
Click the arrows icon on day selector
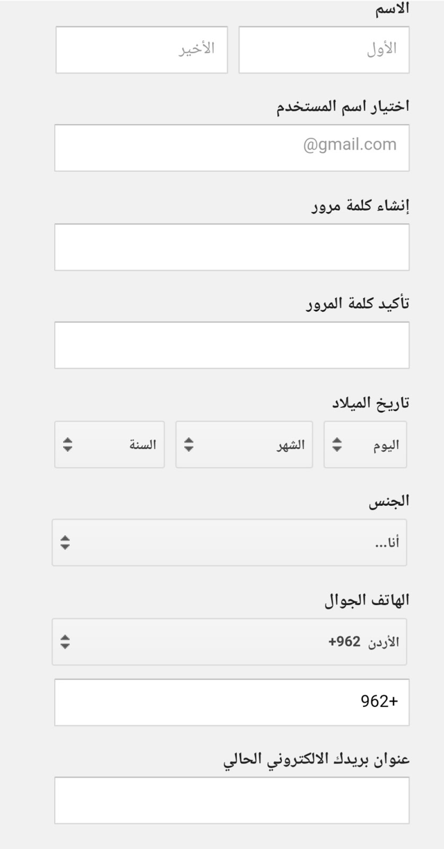[337, 445]
